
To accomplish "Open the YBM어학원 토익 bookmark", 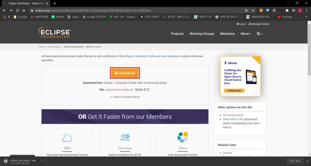I will click(x=259, y=17).
